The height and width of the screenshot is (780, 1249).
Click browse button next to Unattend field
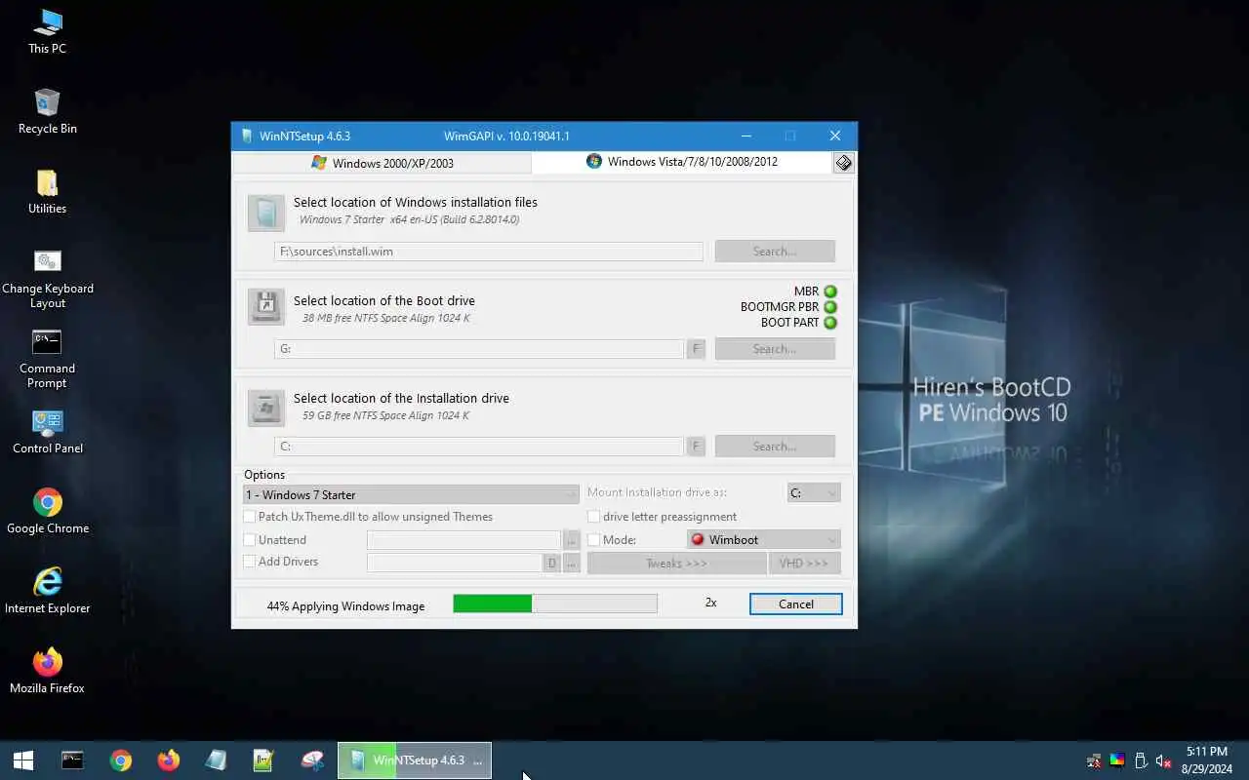[572, 540]
